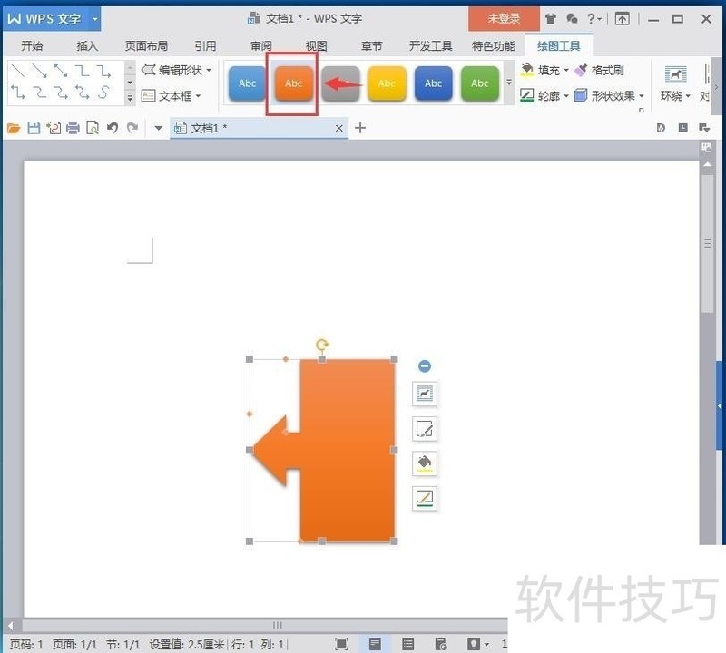Open the 特色功能 tab
The height and width of the screenshot is (653, 726).
tap(494, 46)
